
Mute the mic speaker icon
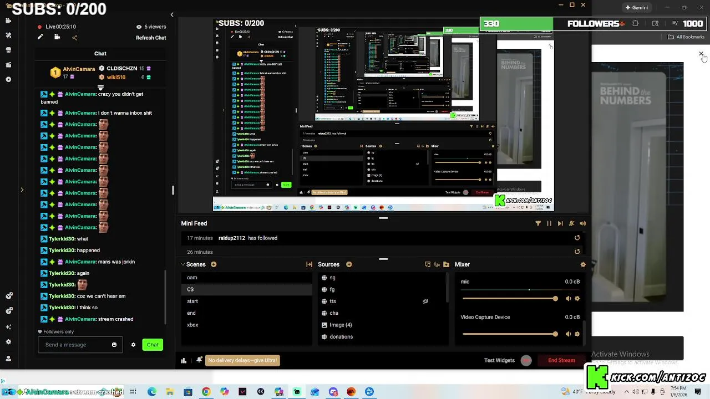click(568, 299)
